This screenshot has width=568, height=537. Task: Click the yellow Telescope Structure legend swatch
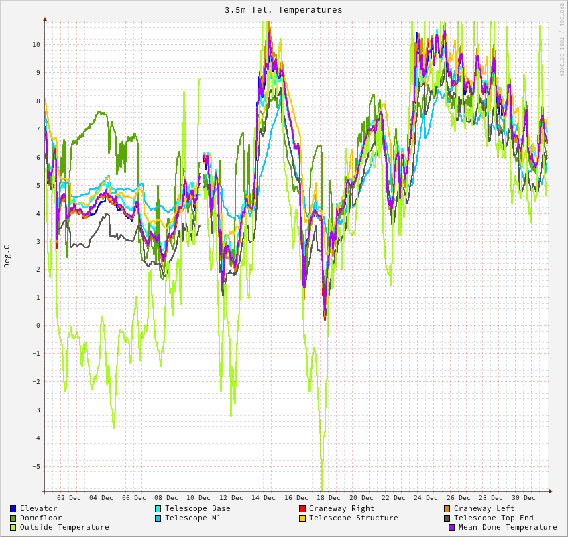click(x=302, y=518)
